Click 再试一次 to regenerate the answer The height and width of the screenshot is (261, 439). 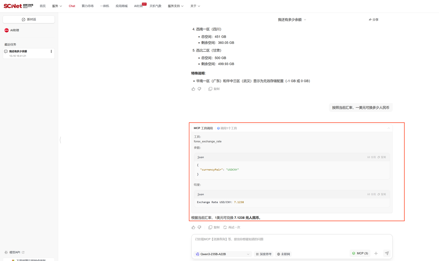point(232,227)
